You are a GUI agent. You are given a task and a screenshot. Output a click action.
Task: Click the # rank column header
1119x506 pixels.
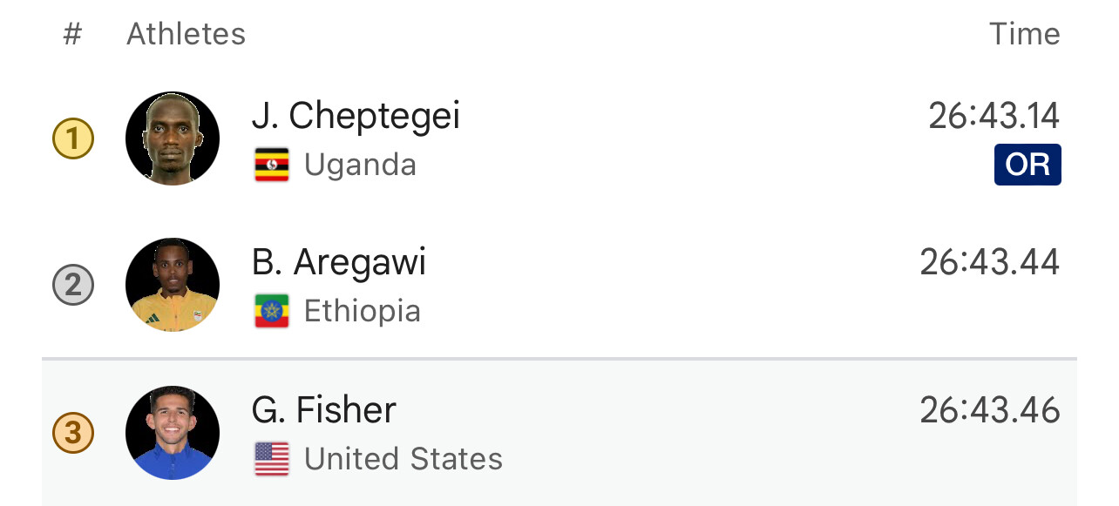click(x=72, y=35)
